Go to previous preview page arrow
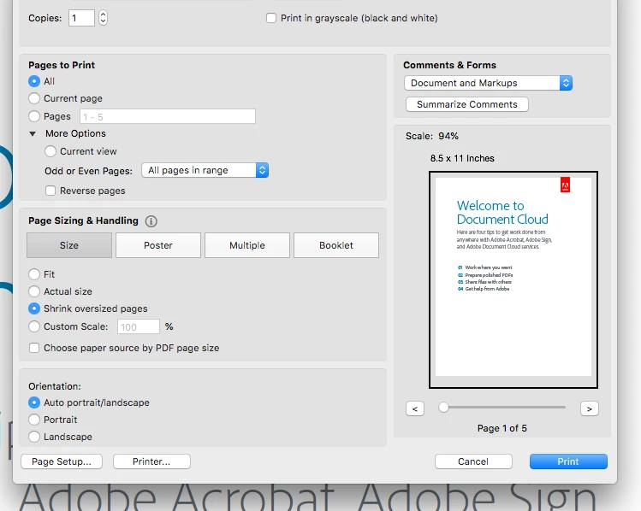Screen dimensions: 641x511 pos(415,408)
